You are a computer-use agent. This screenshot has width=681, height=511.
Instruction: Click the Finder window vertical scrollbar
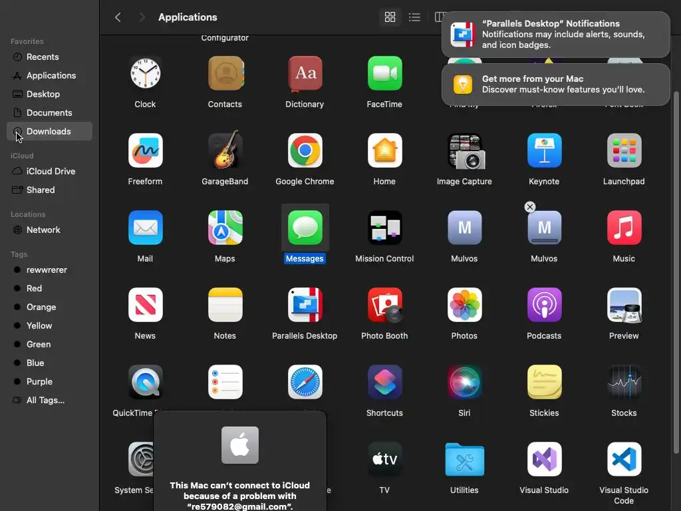(x=676, y=272)
